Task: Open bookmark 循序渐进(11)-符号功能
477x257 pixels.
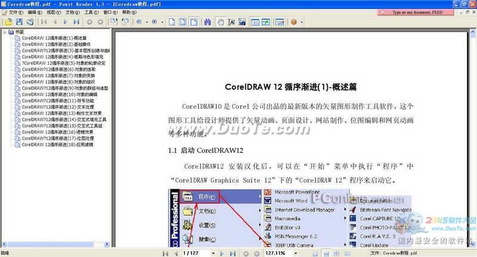Action: [58, 101]
